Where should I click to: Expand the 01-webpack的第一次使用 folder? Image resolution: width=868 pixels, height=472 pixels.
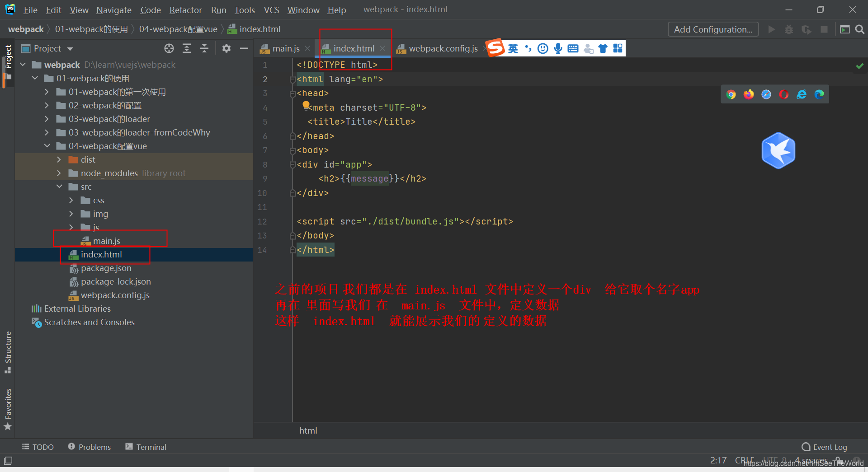pos(47,92)
